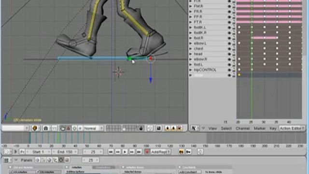Collapse Action Editor header menus triangle
Viewport: 309px width, 174px height.
(203, 129)
